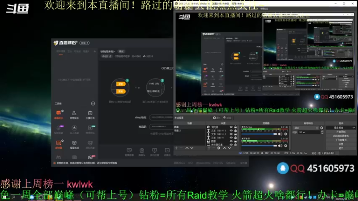Add a scene with the OBS scenes plus button

pyautogui.click(x=176, y=148)
